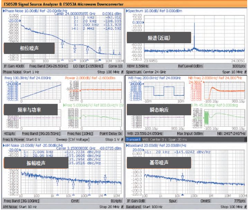Click the Spectrum 0.000 reference level pointer
The height and width of the screenshot is (210, 249).
click(143, 22)
